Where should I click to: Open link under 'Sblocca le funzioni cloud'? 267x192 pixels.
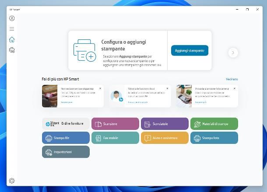point(138,102)
